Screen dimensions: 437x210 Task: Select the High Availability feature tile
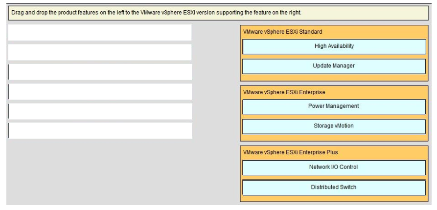point(334,46)
